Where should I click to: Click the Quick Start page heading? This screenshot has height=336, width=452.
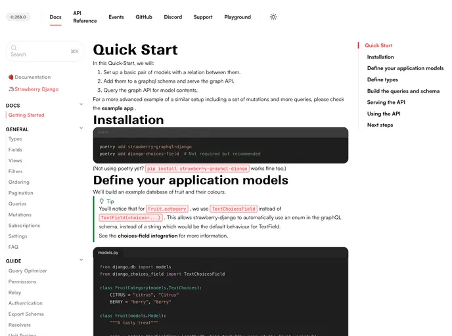pyautogui.click(x=135, y=49)
